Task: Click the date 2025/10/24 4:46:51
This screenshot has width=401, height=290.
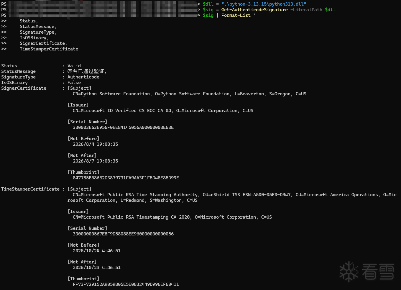Action: click(x=97, y=251)
